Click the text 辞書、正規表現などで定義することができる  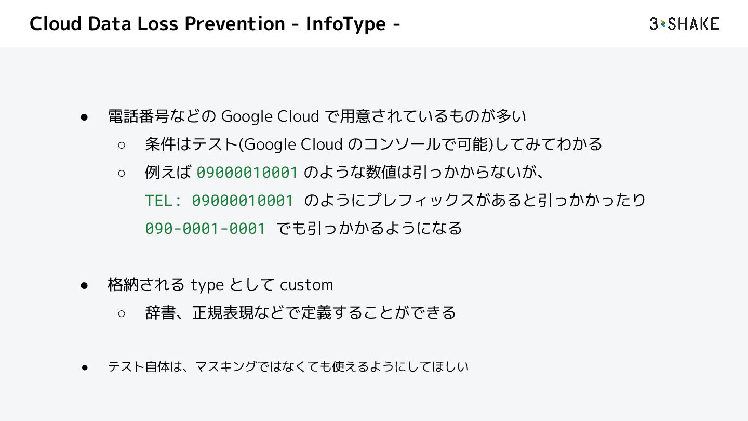point(300,313)
